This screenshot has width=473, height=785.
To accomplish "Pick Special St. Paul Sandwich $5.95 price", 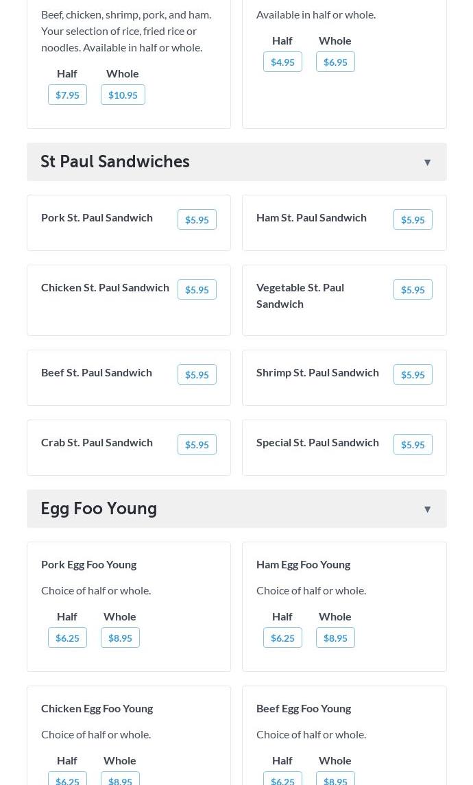I will 413,445.
